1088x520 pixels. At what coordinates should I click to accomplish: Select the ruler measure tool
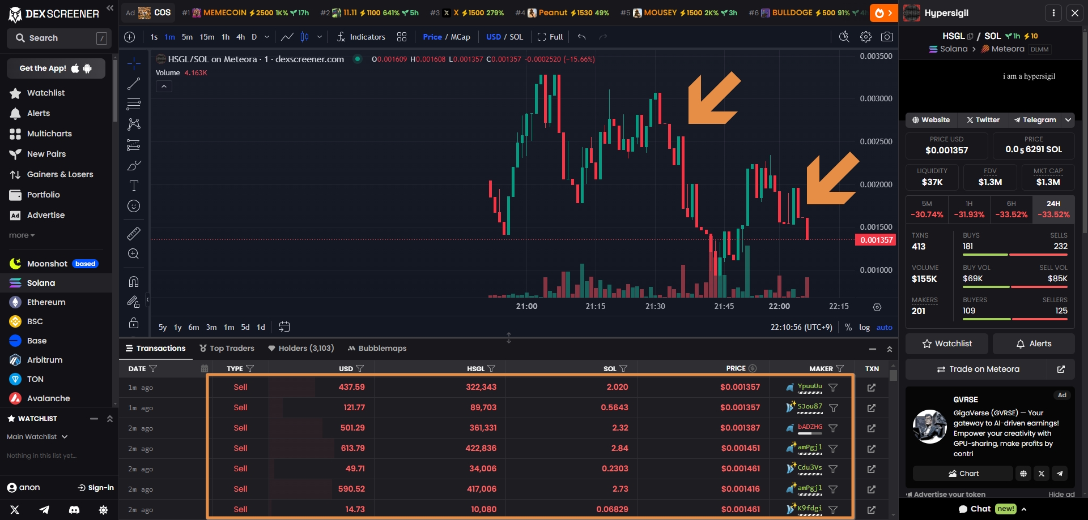(x=134, y=233)
